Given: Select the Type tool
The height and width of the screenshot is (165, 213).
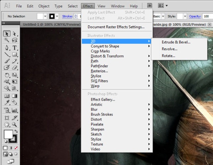Looking at the screenshot, I should [15, 48].
